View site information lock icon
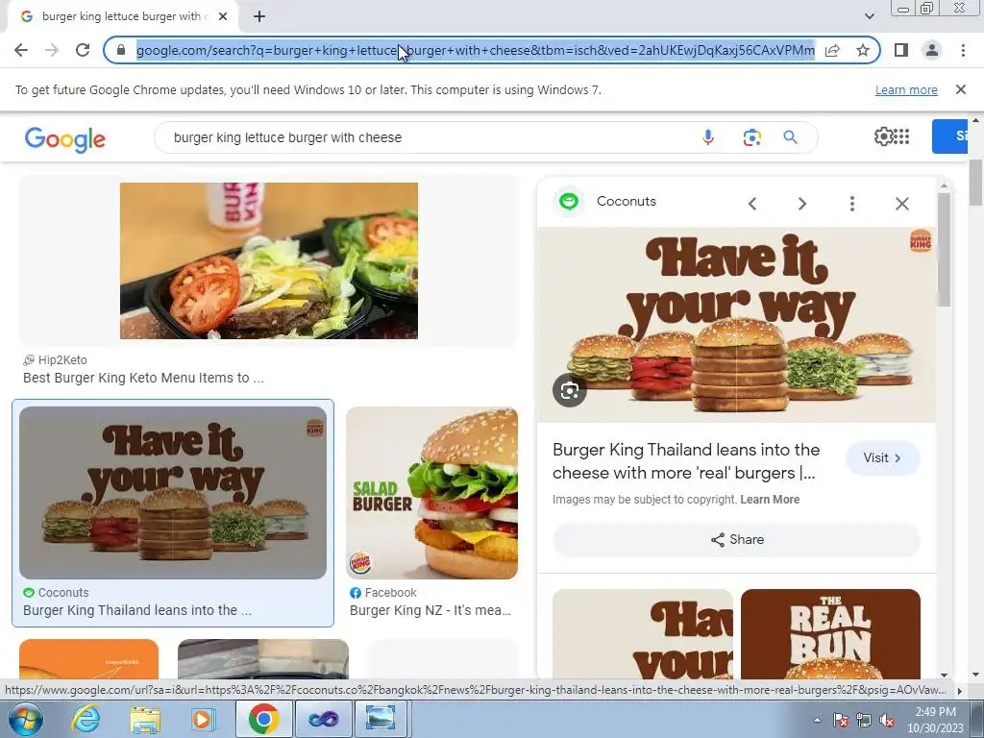Image resolution: width=984 pixels, height=738 pixels. point(121,50)
